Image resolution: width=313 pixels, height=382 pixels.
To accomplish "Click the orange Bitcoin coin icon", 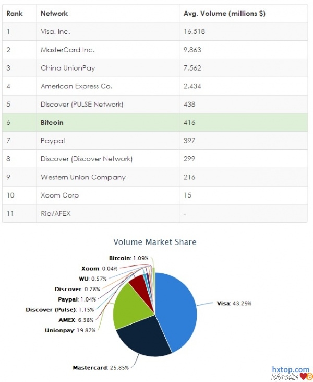I will tap(309, 376).
